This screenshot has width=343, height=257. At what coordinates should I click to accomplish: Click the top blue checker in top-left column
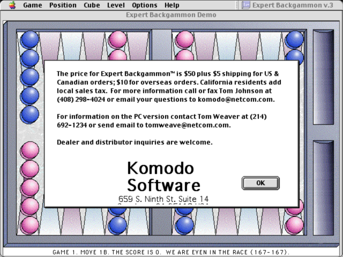pyautogui.click(x=30, y=39)
